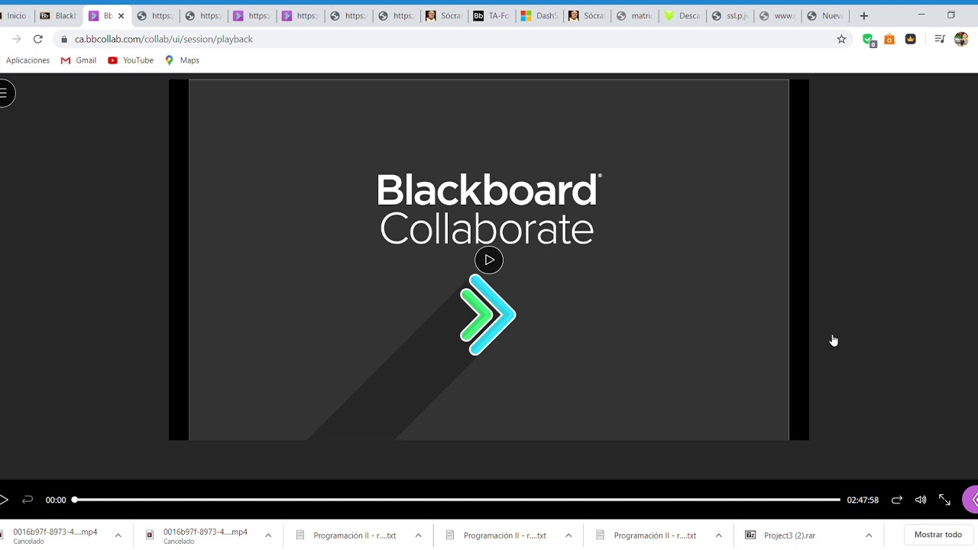Click the slider handle at 00:00
The width and height of the screenshot is (978, 550).
[x=75, y=500]
